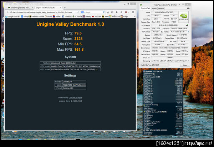Open the SiamBIT bookmark
Image resolution: width=214 pixels, height=147 pixels.
57,16
